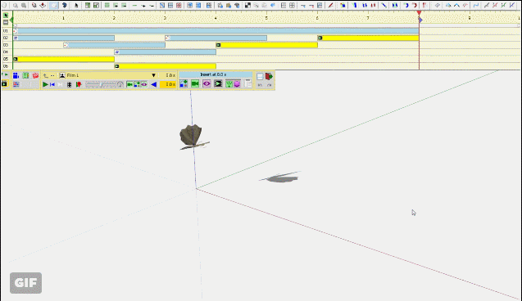Click the green start marker on the ruler
Image resolution: width=522 pixels, height=301 pixels.
point(11,20)
